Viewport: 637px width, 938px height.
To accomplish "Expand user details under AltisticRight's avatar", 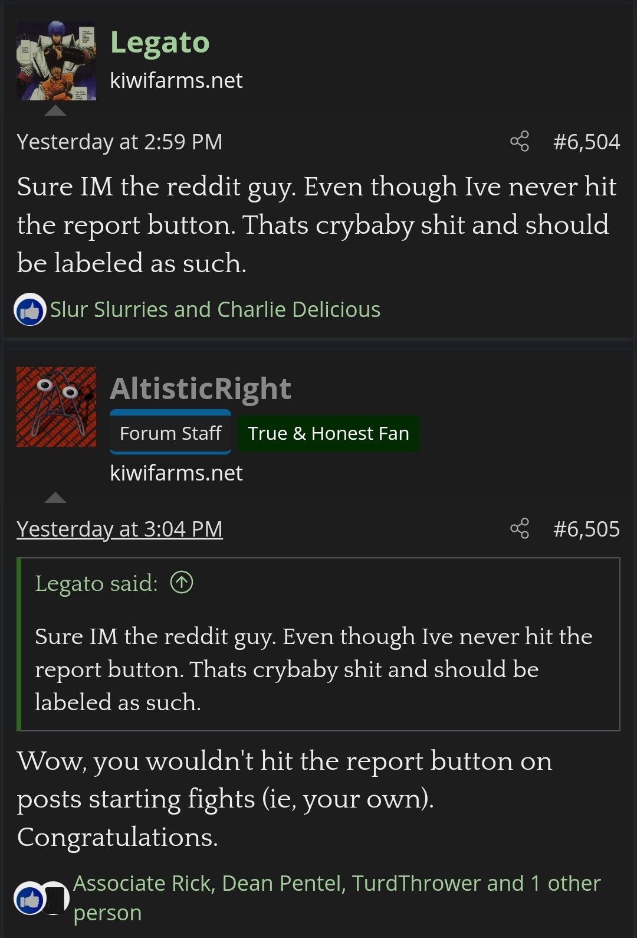I will [55, 497].
